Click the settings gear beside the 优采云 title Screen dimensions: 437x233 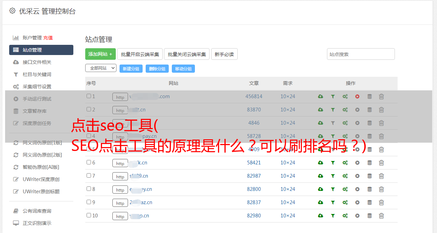point(13,11)
